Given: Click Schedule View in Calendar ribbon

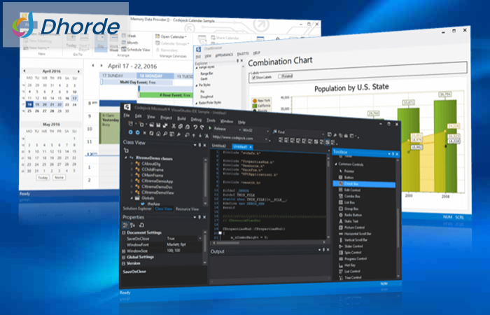Looking at the screenshot, I should pyautogui.click(x=136, y=50).
